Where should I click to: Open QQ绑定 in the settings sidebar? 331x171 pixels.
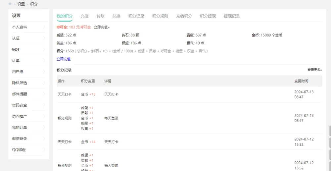click(19, 150)
